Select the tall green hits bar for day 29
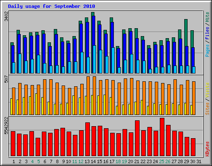The image size is (212, 166). click(186, 32)
